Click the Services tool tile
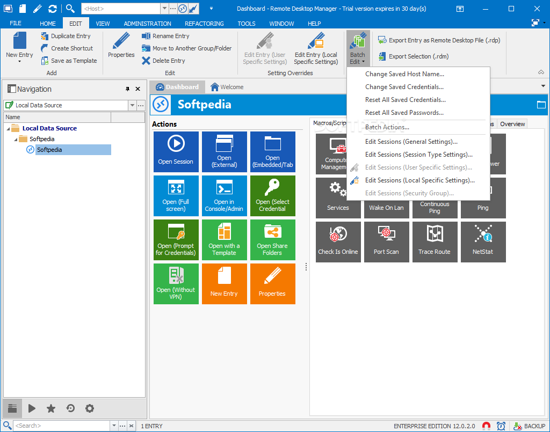This screenshot has width=550, height=432. click(338, 198)
